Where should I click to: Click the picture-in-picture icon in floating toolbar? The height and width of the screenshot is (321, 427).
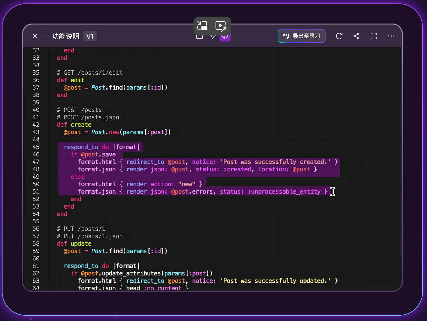202,25
